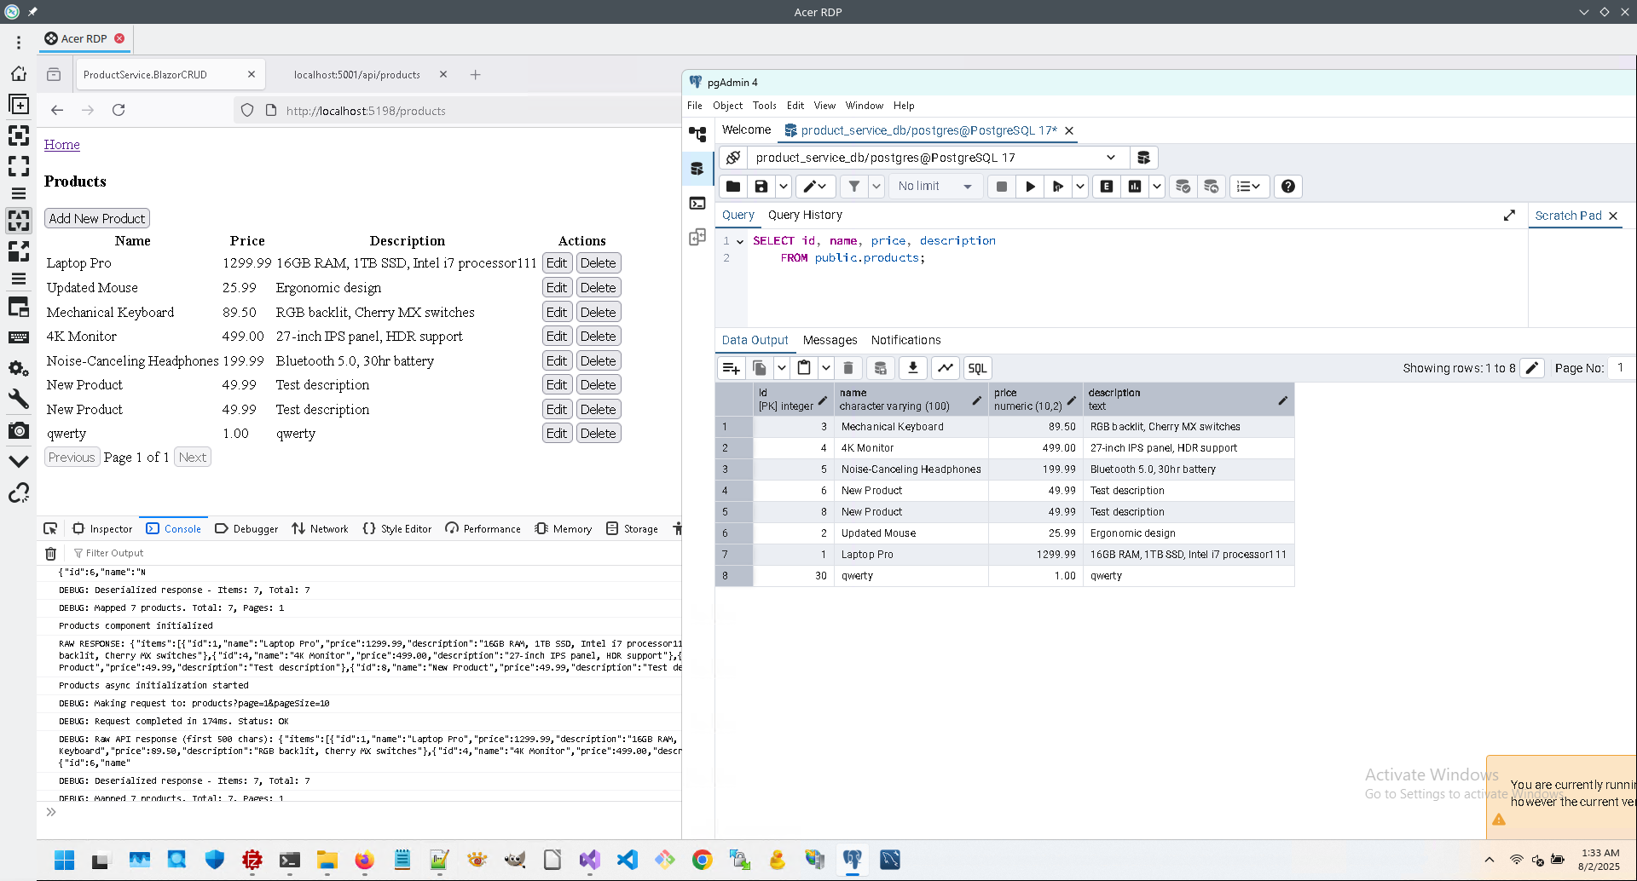
Task: Open new query tool database icon
Action: tap(1143, 158)
